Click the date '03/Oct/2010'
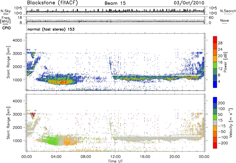This screenshot has height=163, width=236. (x=189, y=3)
